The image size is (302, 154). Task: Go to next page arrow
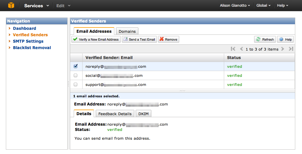283,49
